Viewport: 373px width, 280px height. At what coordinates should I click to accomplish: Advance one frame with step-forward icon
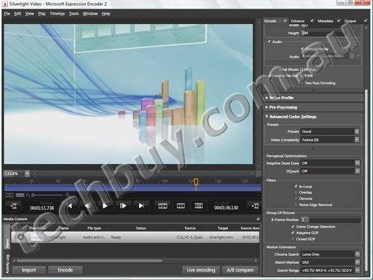pyautogui.click(x=123, y=206)
